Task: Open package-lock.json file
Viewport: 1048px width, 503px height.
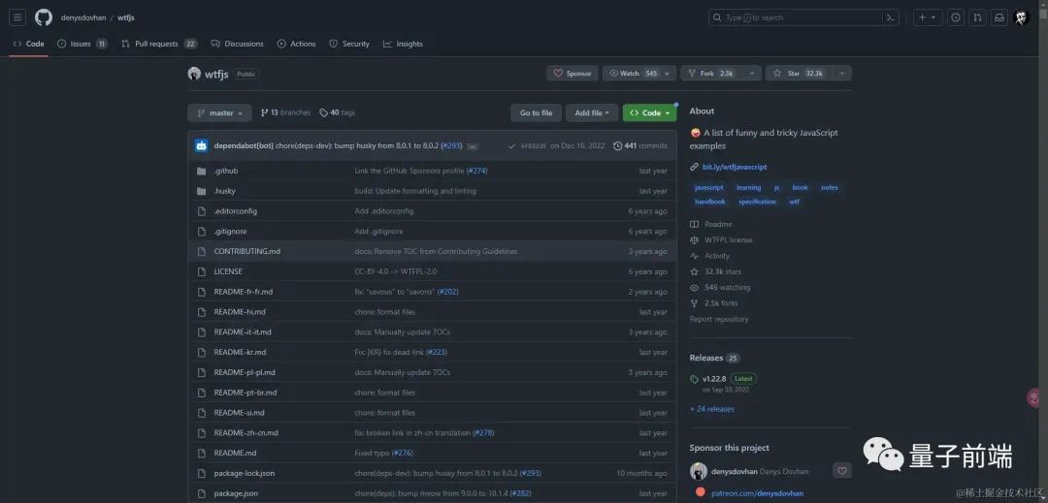Action: pos(244,474)
